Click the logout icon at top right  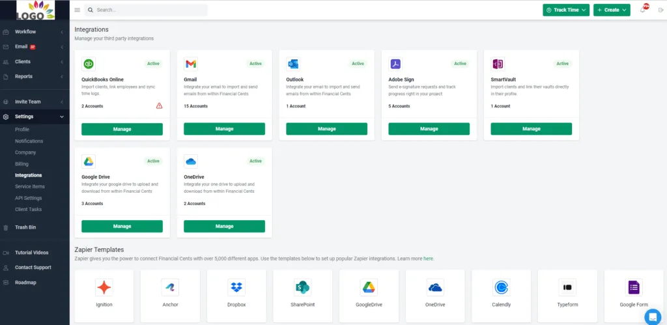coord(660,10)
